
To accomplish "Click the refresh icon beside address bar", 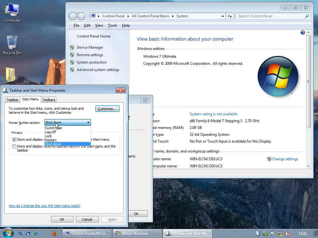I will point(229,16).
